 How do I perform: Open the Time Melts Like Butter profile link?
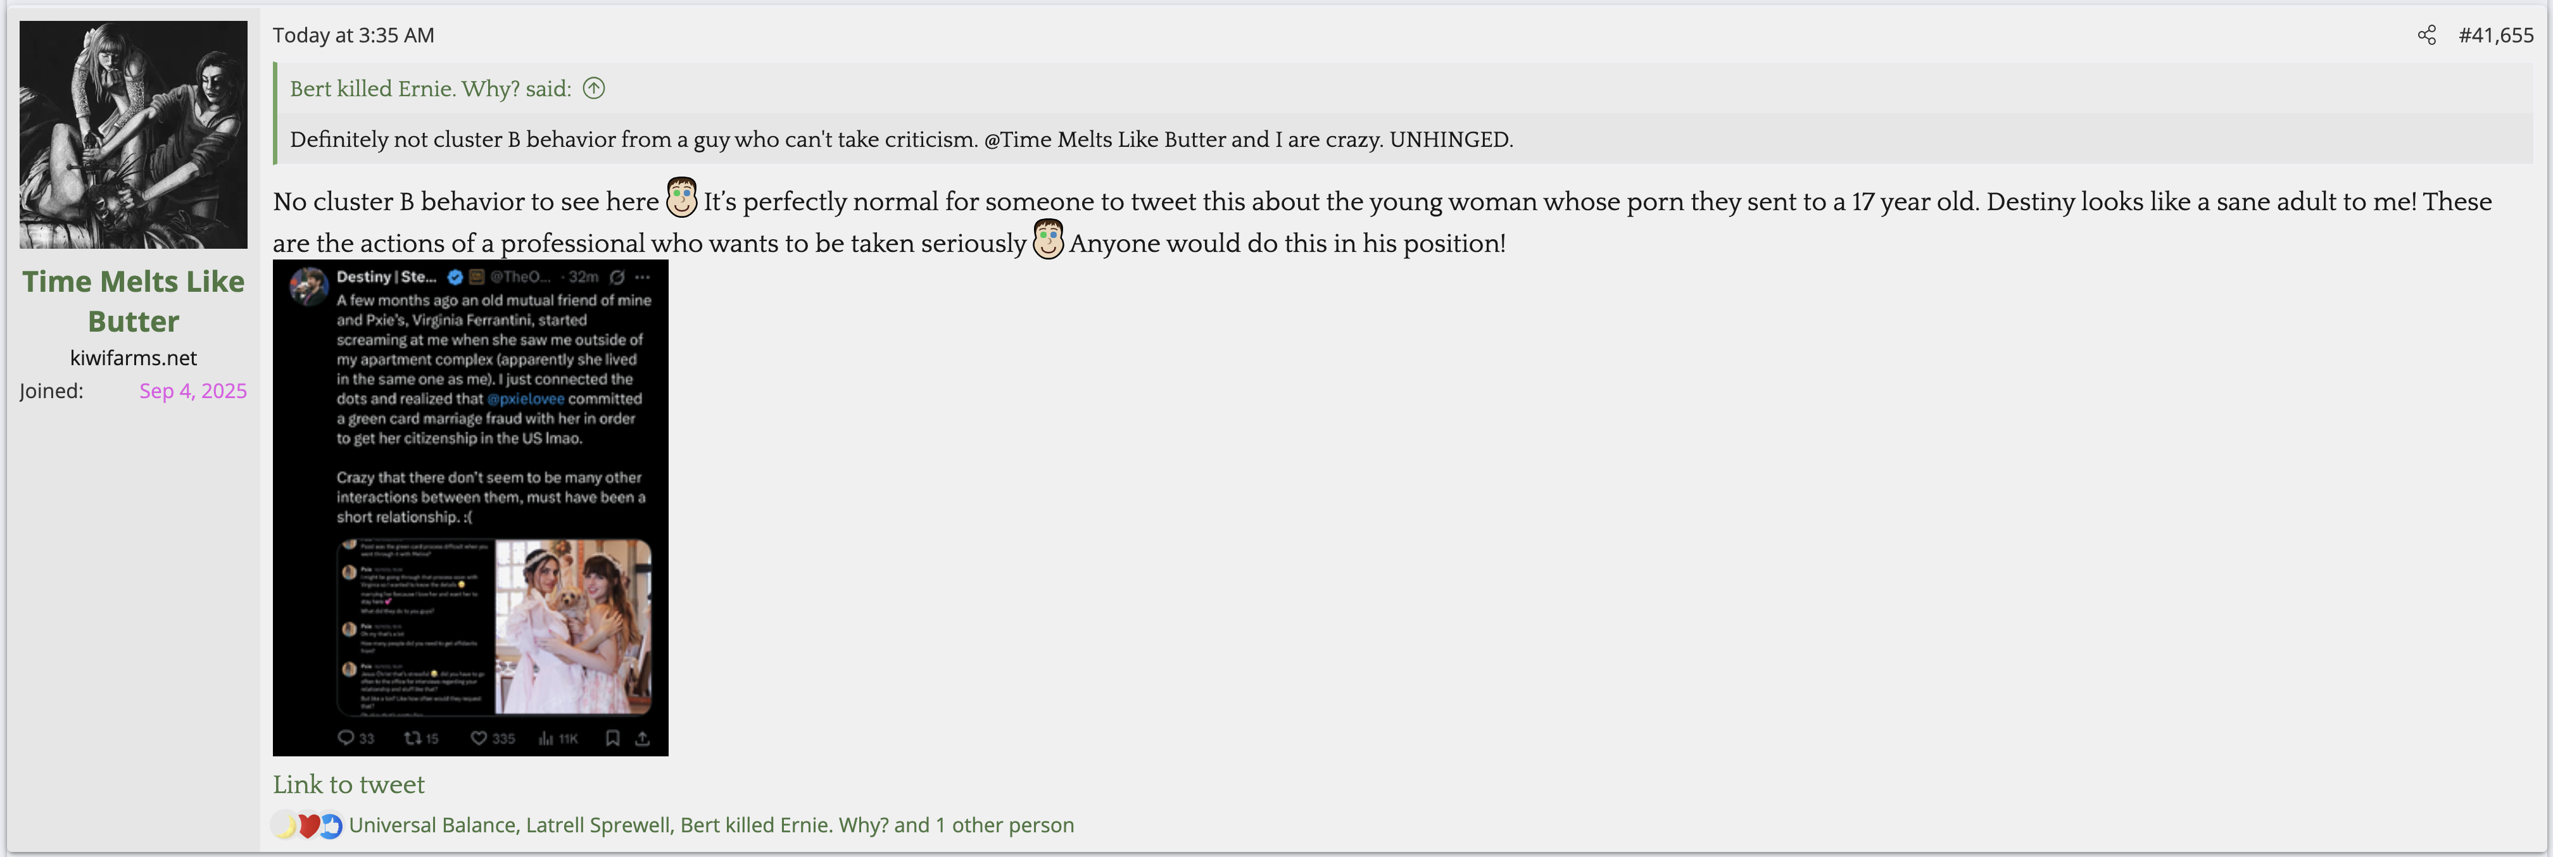[134, 301]
